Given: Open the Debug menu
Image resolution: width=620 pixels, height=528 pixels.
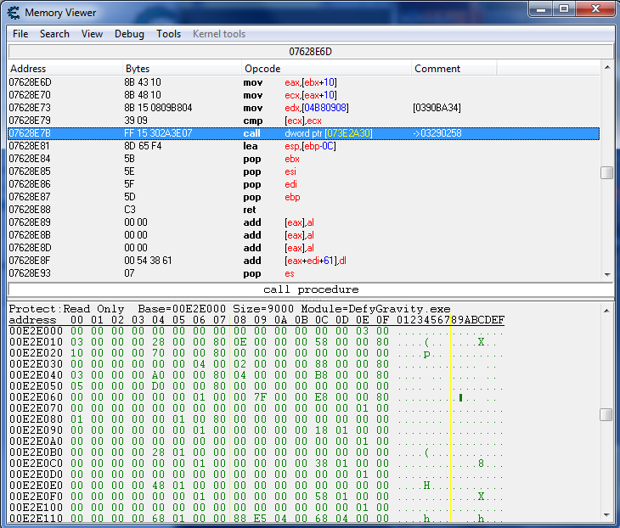Looking at the screenshot, I should [129, 34].
